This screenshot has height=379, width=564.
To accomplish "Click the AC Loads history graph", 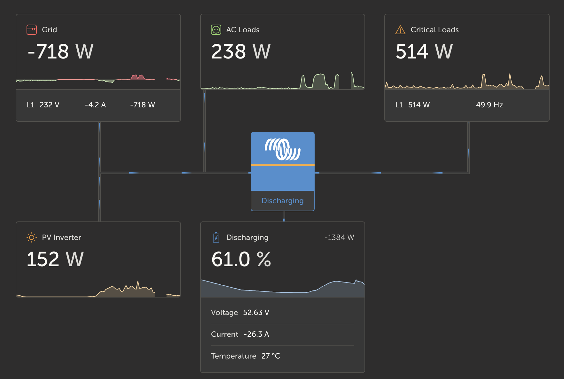I will point(283,80).
